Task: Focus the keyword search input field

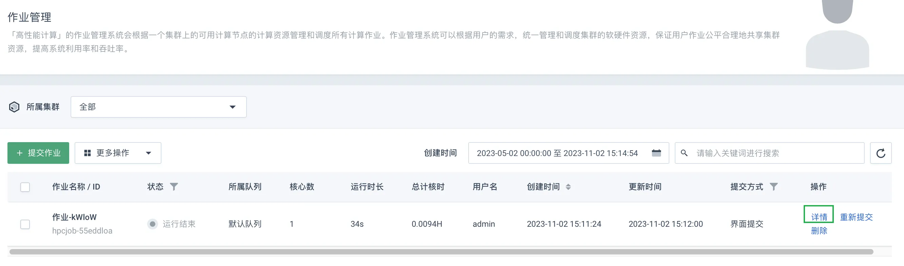Action: [x=769, y=153]
